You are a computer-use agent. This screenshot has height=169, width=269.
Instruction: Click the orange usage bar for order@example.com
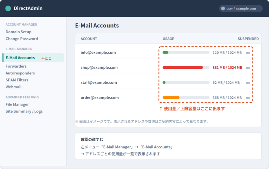[186, 97]
